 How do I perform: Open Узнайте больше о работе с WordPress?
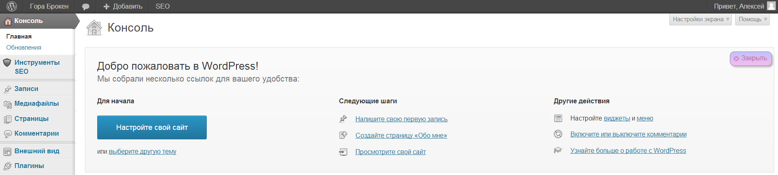[x=628, y=151]
